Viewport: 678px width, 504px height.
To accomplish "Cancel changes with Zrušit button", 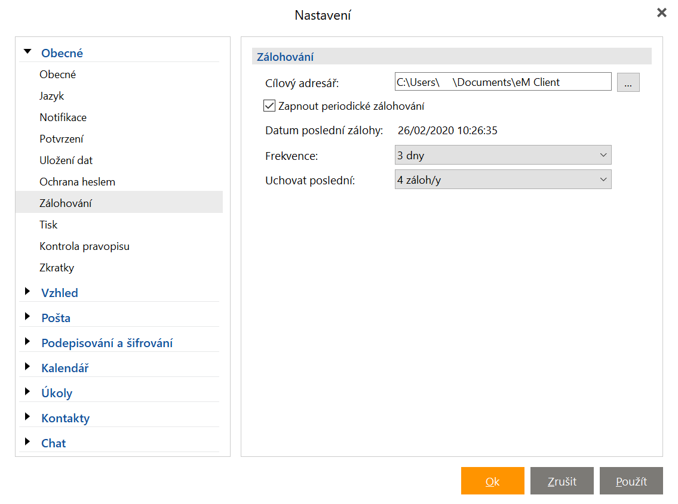I will tap(562, 481).
